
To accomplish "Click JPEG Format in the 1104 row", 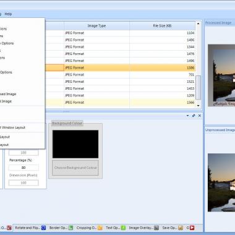I will tap(74, 33).
